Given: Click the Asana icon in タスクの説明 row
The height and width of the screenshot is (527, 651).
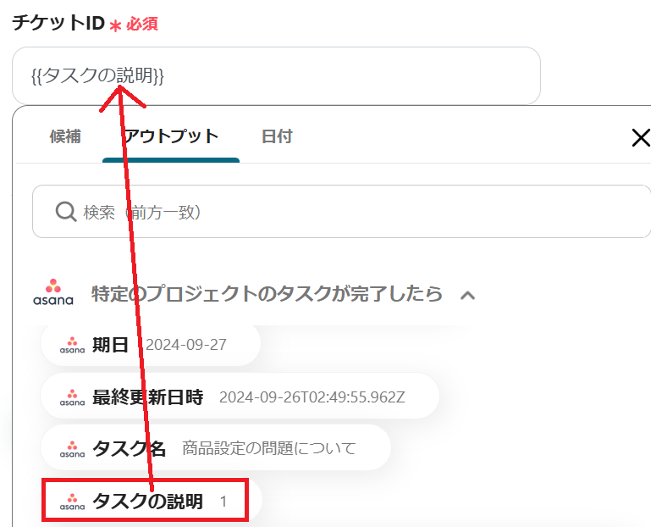Looking at the screenshot, I should click(x=72, y=502).
